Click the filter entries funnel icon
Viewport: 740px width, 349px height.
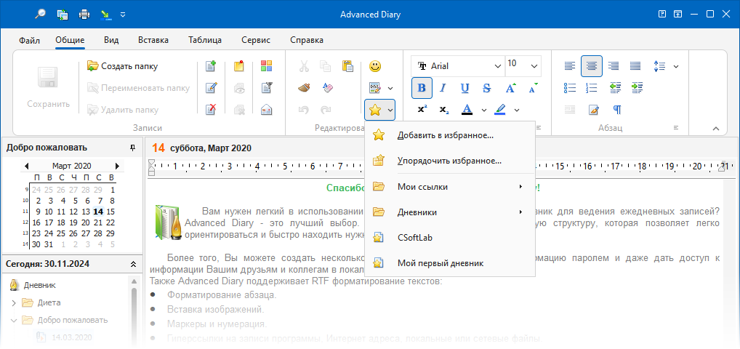click(x=267, y=88)
